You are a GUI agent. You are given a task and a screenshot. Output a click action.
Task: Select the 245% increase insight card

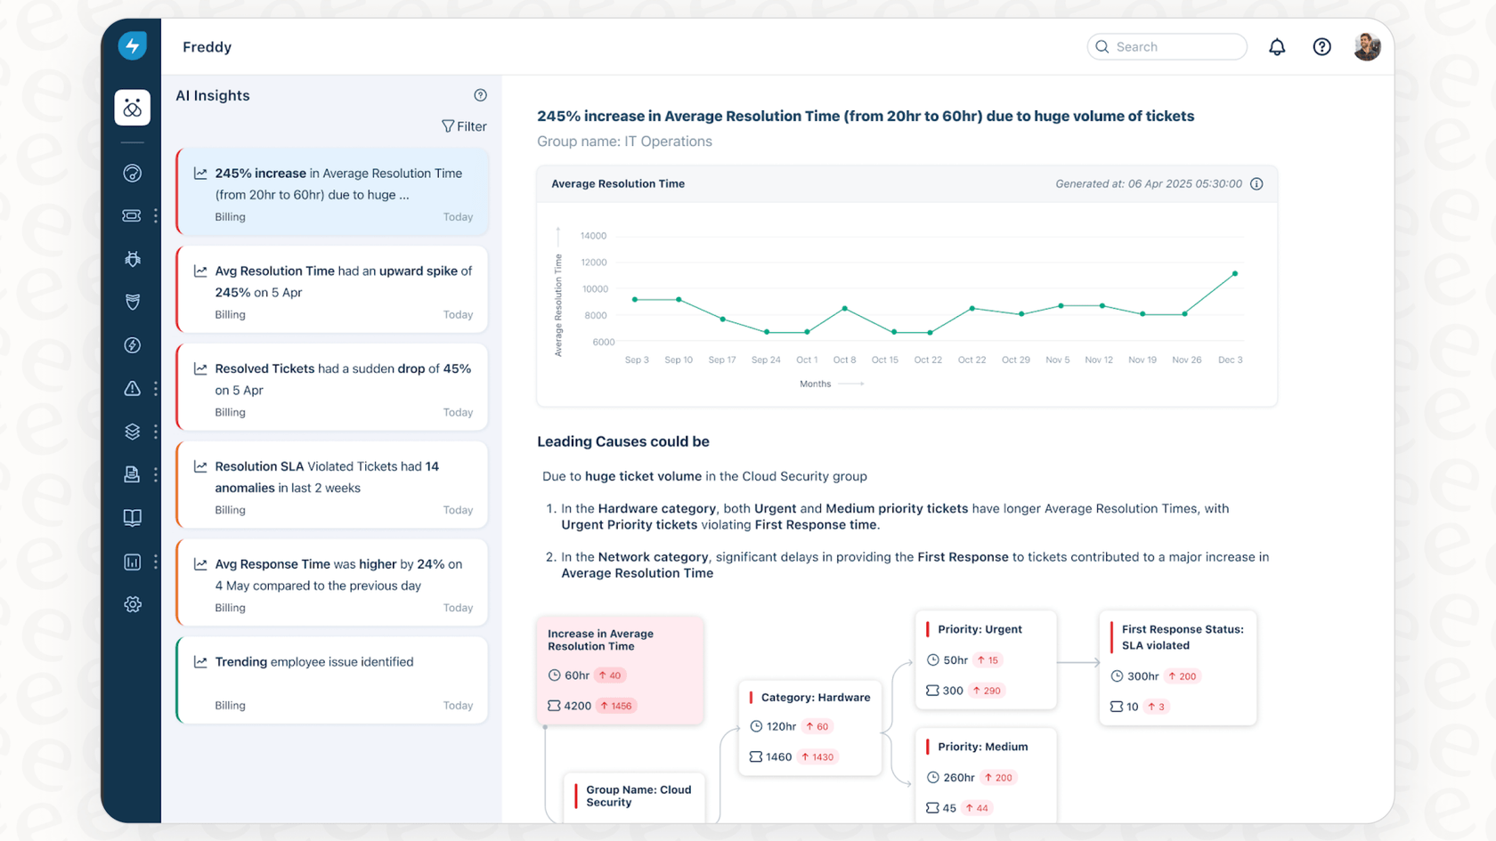coord(331,192)
